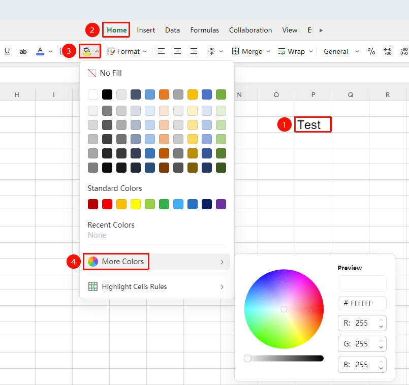Apply strikethrough text formatting

click(x=23, y=51)
